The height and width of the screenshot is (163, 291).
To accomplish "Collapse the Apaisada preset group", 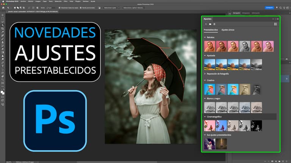I will pyautogui.click(x=205, y=55).
